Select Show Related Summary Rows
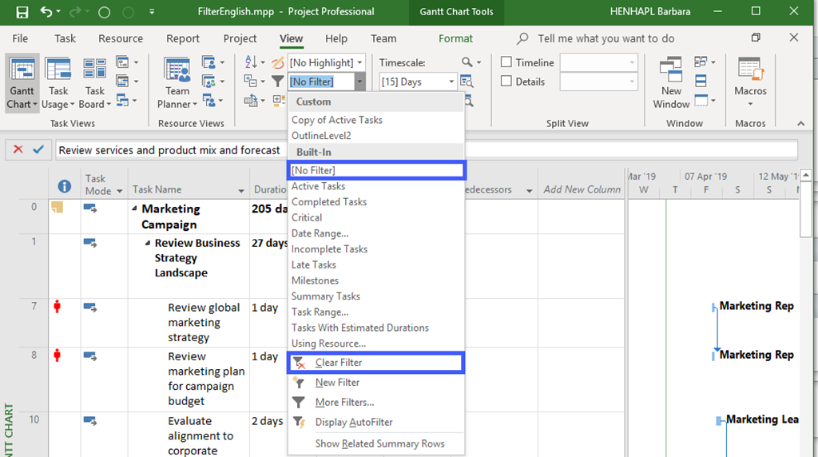The width and height of the screenshot is (818, 457). (x=375, y=443)
